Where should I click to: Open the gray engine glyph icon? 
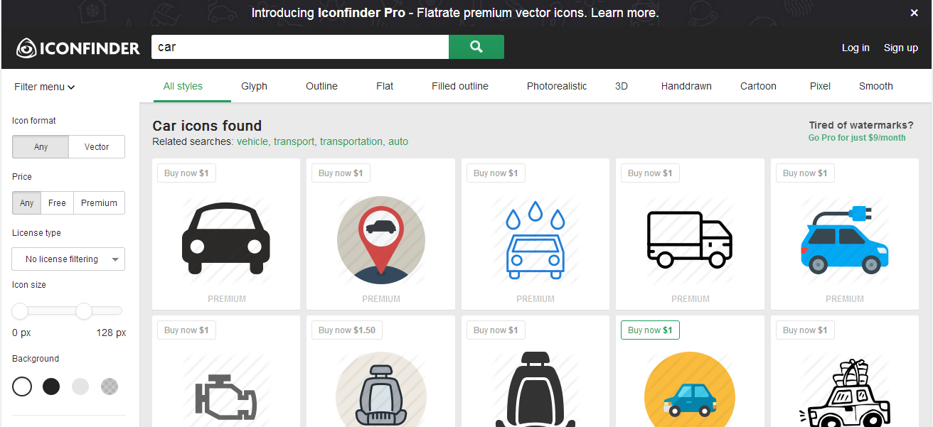click(226, 398)
